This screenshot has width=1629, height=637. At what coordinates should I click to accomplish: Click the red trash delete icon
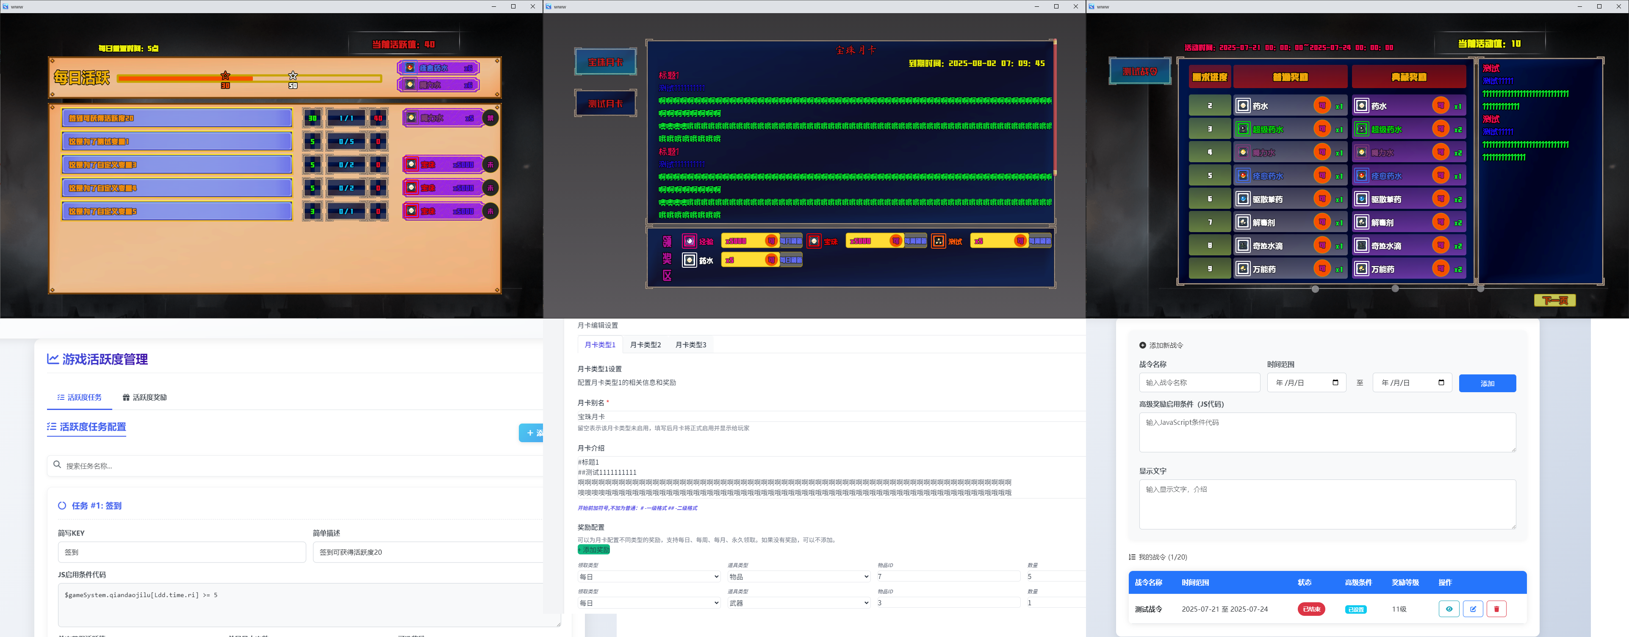1496,609
